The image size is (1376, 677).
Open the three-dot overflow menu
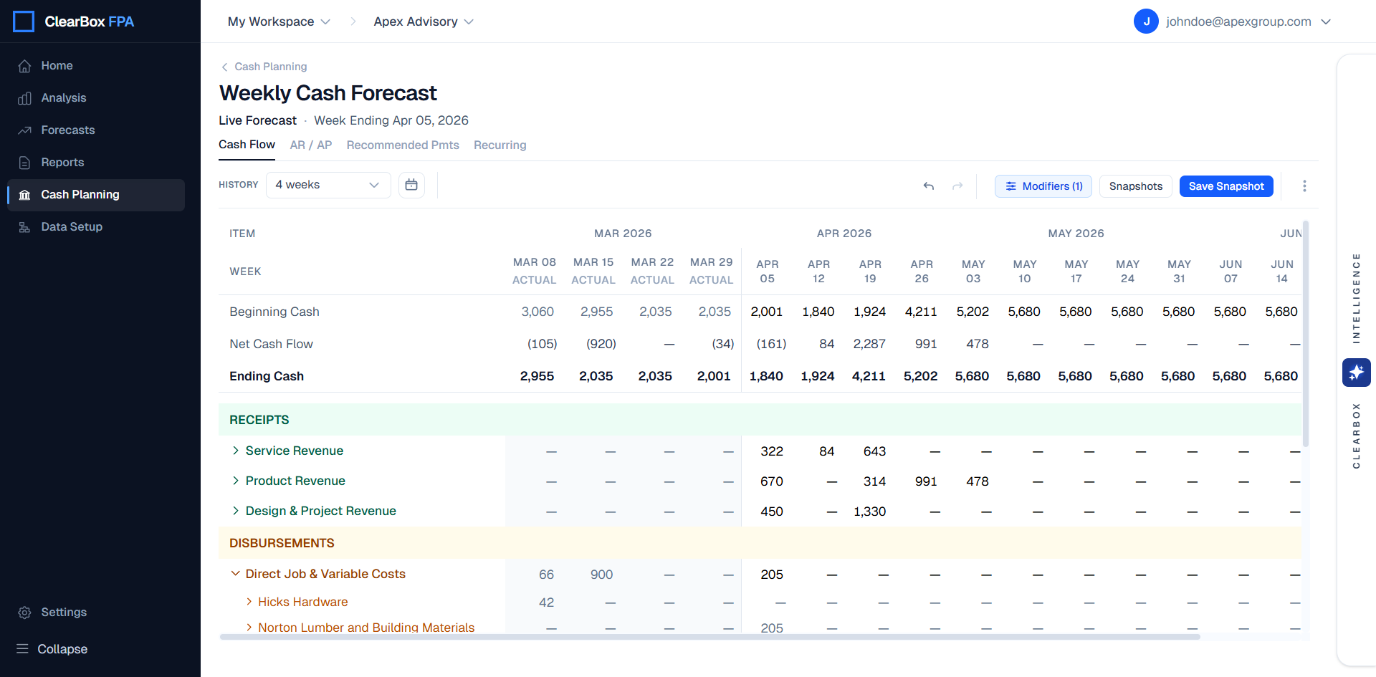tap(1305, 186)
